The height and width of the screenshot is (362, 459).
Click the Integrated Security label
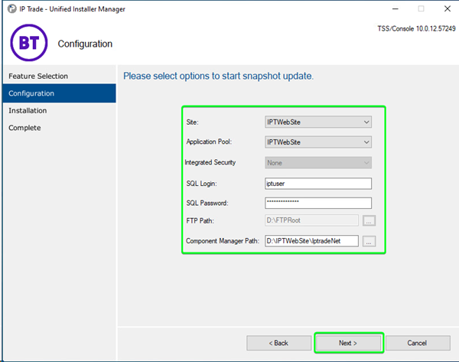coord(210,162)
